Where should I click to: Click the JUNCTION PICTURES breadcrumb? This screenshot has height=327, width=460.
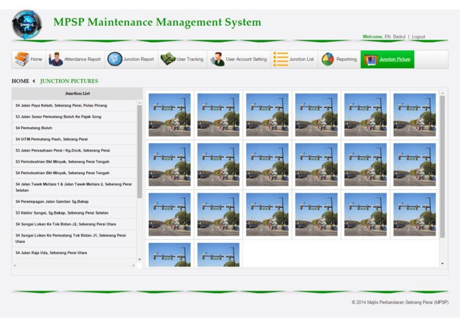69,81
